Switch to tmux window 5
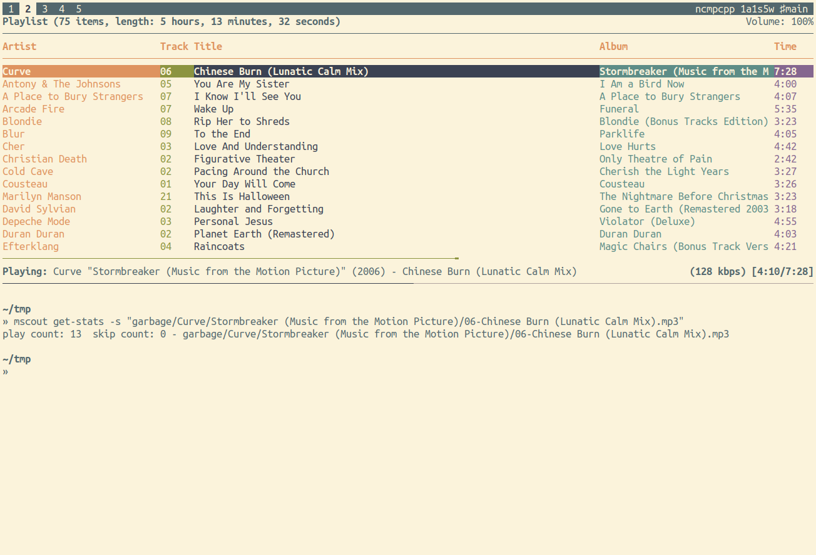816x555 pixels. pos(78,9)
